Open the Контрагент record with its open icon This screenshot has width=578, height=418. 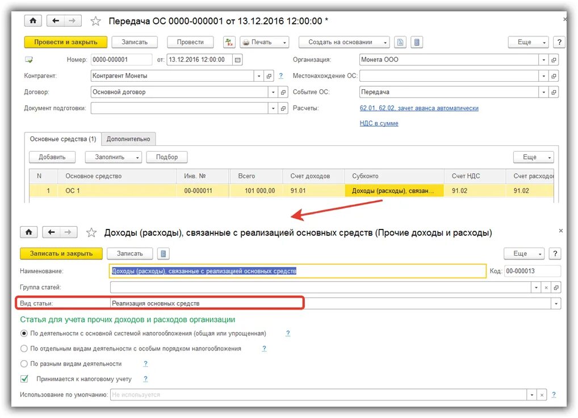pyautogui.click(x=269, y=76)
